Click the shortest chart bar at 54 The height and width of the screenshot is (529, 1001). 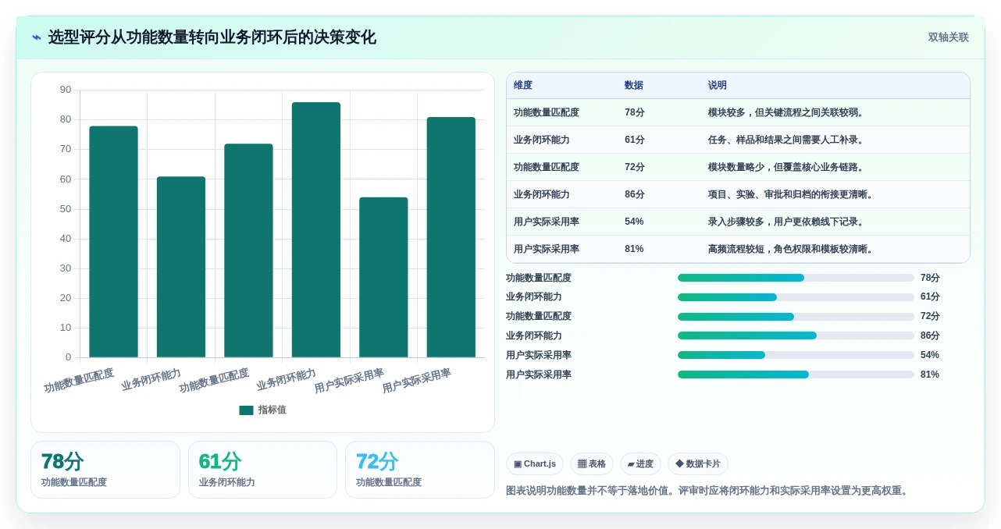pyautogui.click(x=383, y=277)
